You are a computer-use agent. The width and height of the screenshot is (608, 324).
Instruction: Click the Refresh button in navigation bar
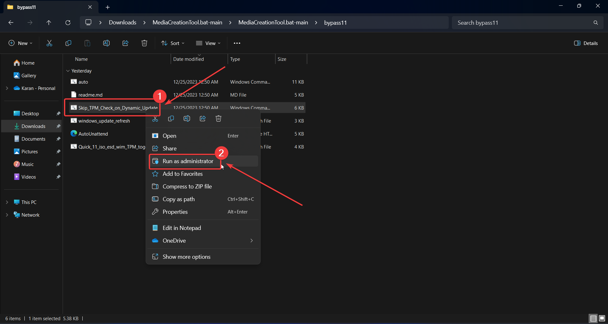click(68, 22)
